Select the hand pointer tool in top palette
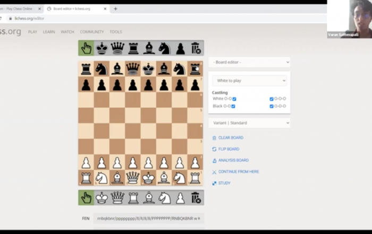This screenshot has height=234, width=372. [x=86, y=48]
